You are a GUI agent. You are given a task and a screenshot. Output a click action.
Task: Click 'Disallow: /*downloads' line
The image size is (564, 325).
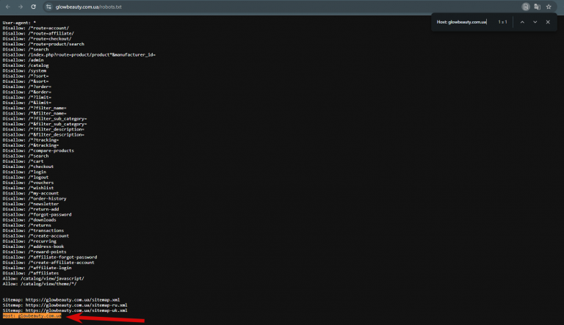[x=29, y=220]
